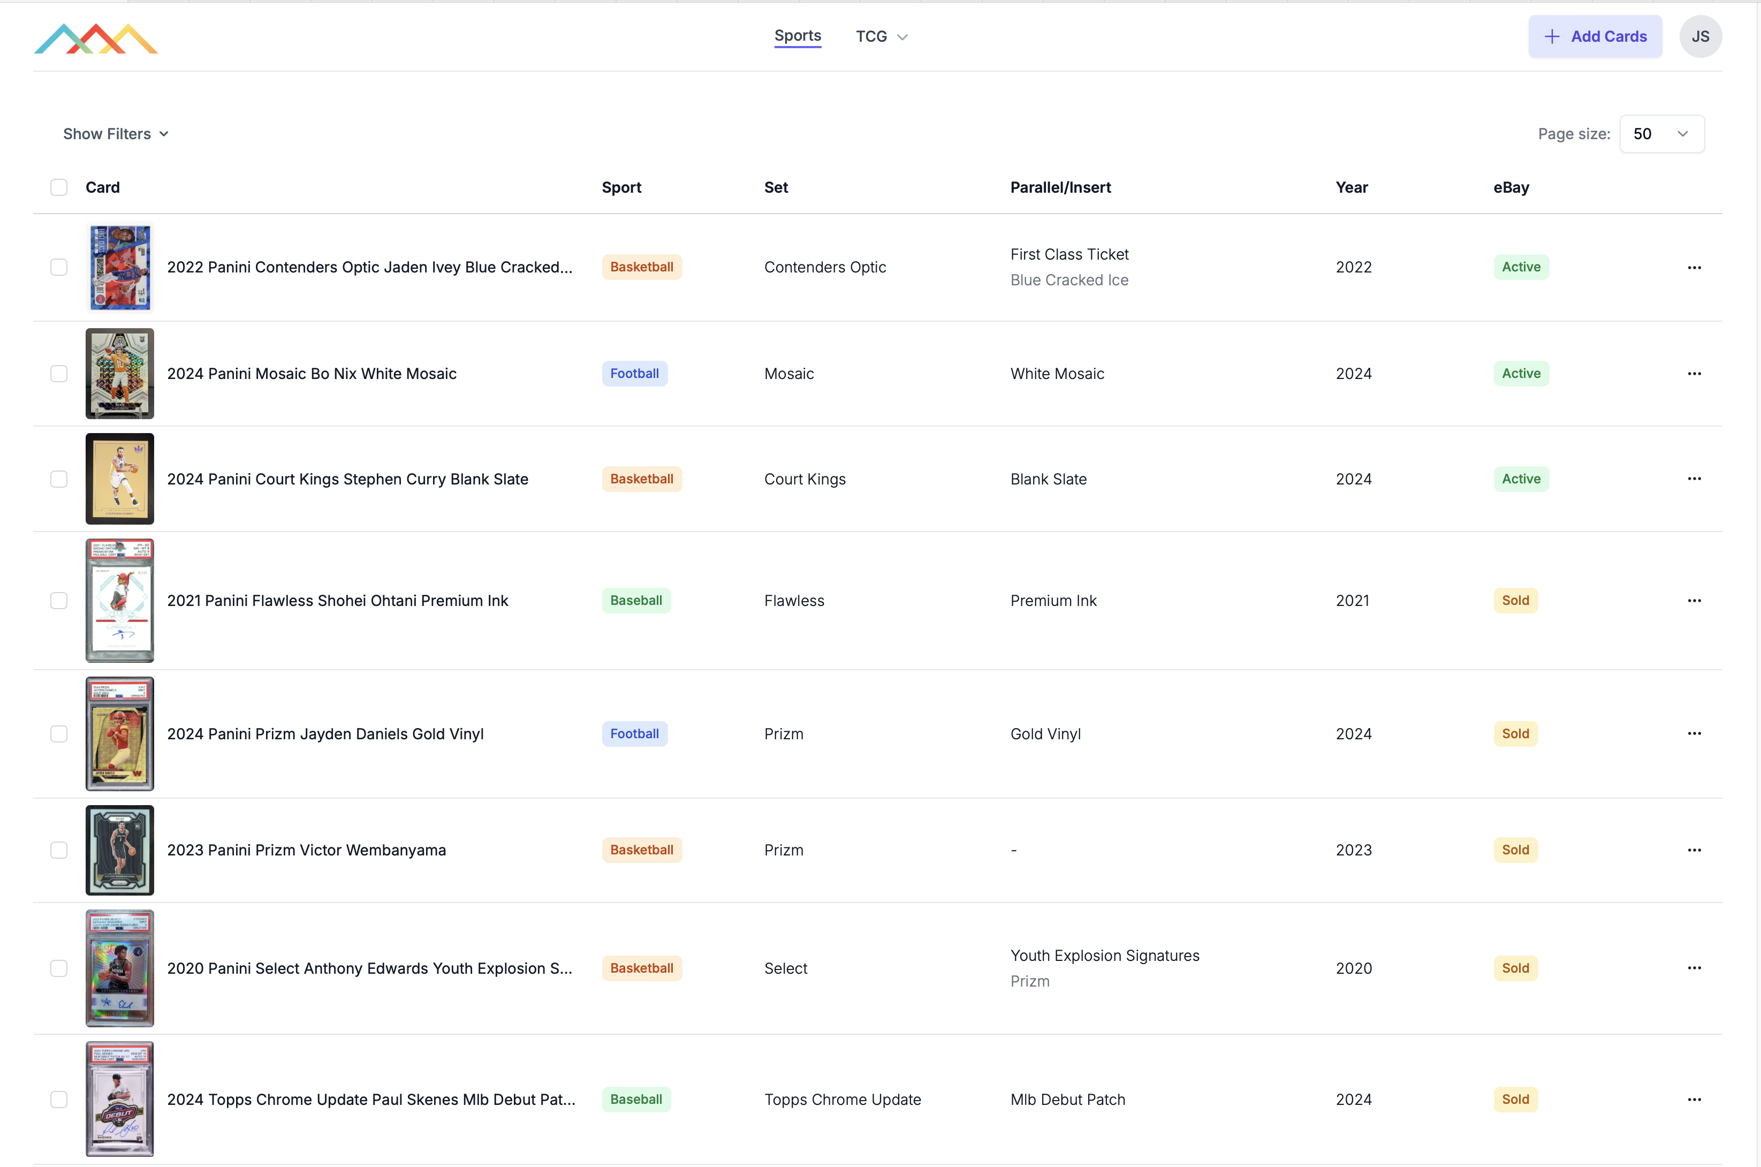Open actions menu for Shohei Ohtani card
1761x1167 pixels.
1694,601
